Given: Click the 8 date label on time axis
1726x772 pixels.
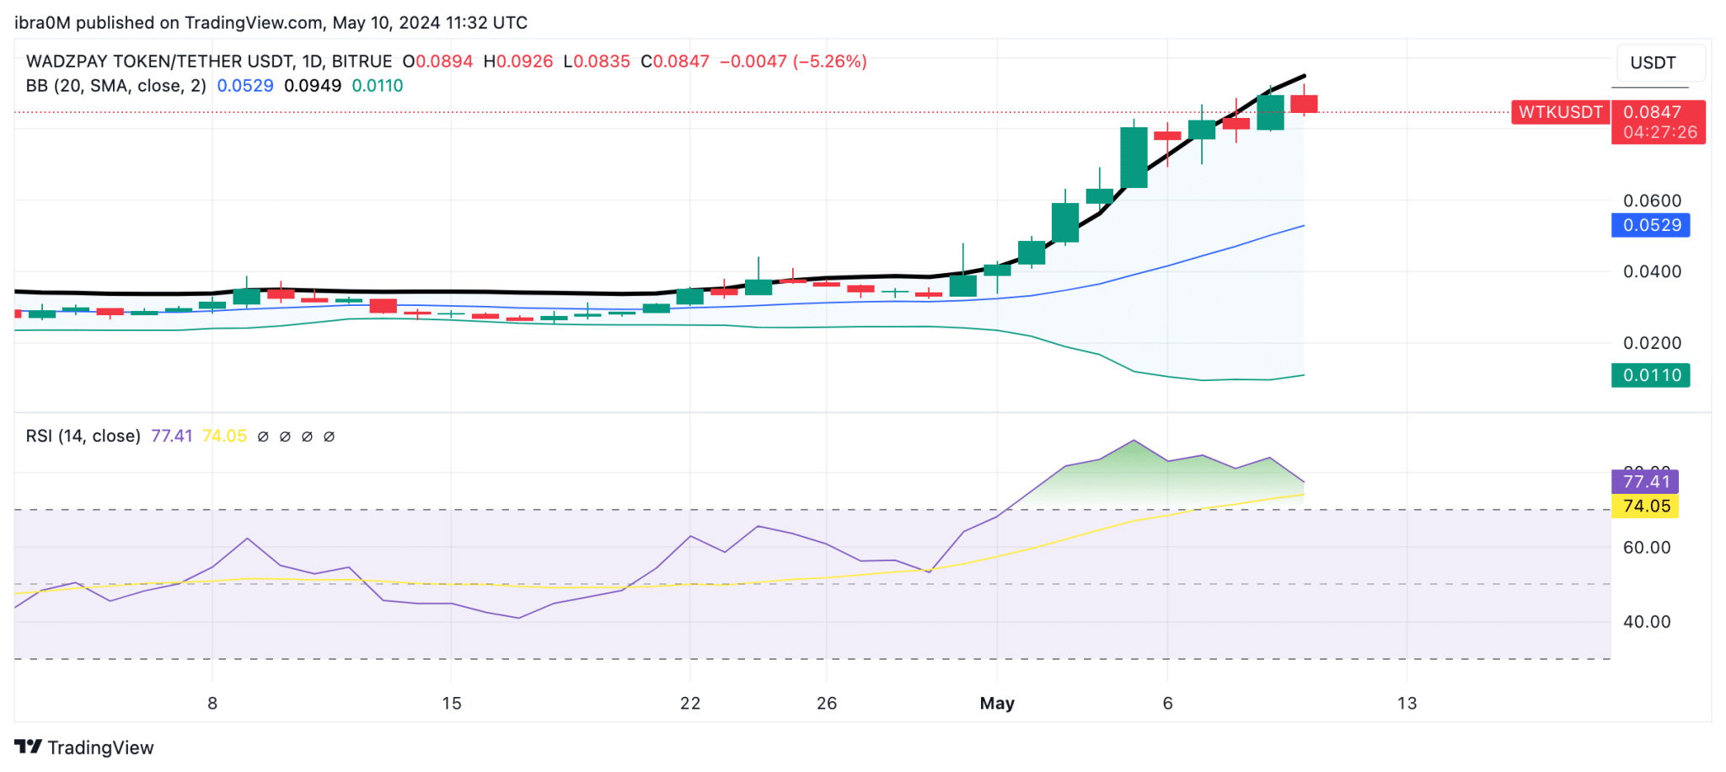Looking at the screenshot, I should [212, 703].
